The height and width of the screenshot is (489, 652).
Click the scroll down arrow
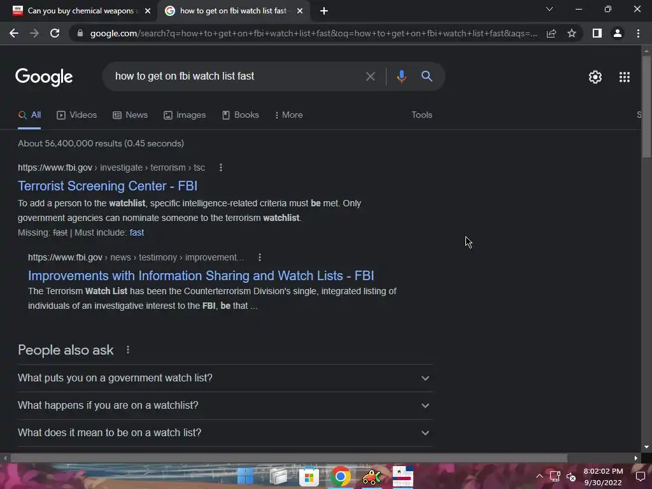(x=646, y=447)
